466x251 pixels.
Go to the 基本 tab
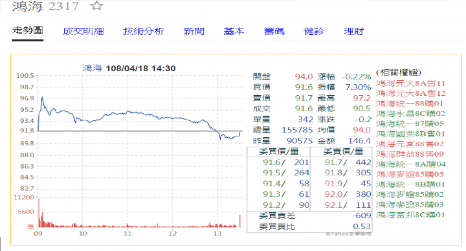click(x=234, y=31)
